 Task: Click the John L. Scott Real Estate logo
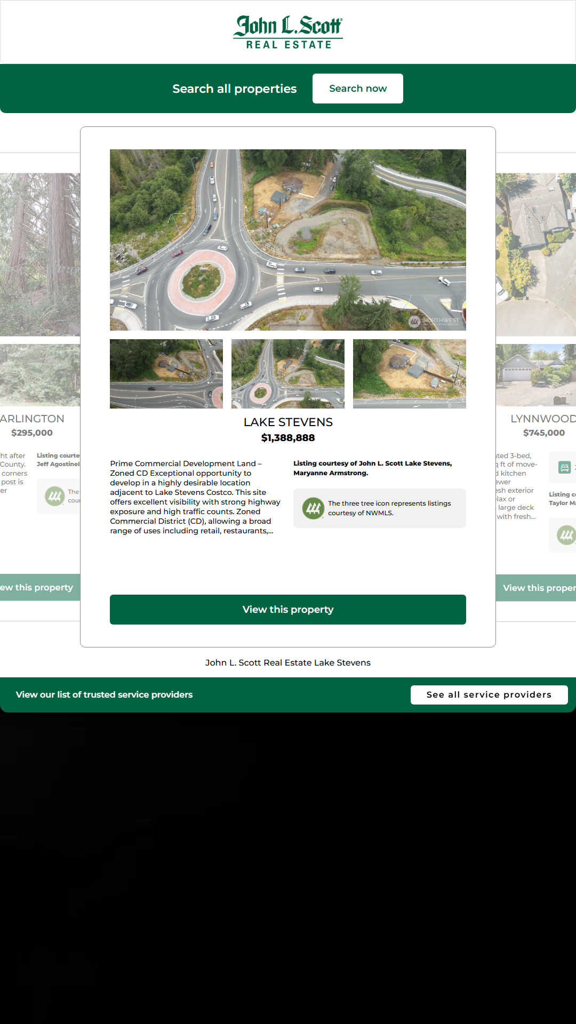pyautogui.click(x=288, y=32)
